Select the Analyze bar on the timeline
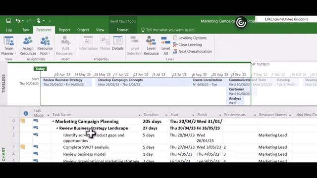Image resolution: width=317 pixels, height=178 pixels. tap(235, 101)
